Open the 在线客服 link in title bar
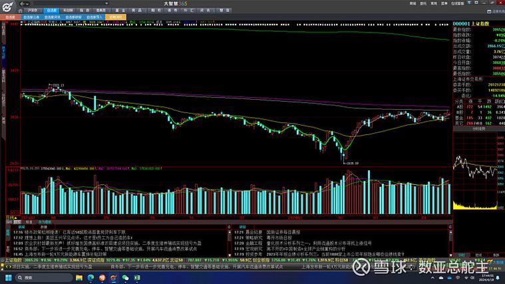 (x=457, y=3)
